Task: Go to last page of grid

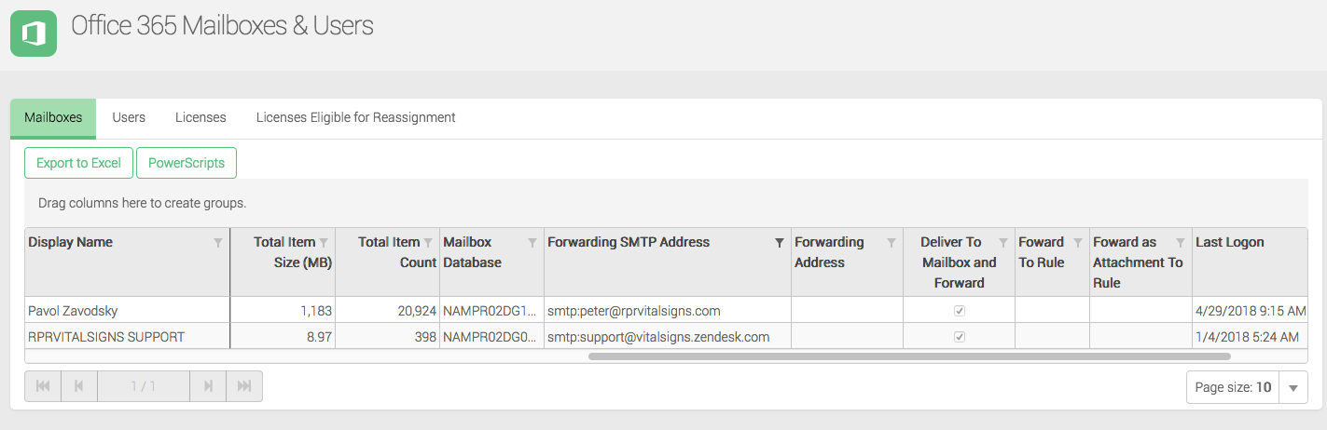Action: (244, 386)
